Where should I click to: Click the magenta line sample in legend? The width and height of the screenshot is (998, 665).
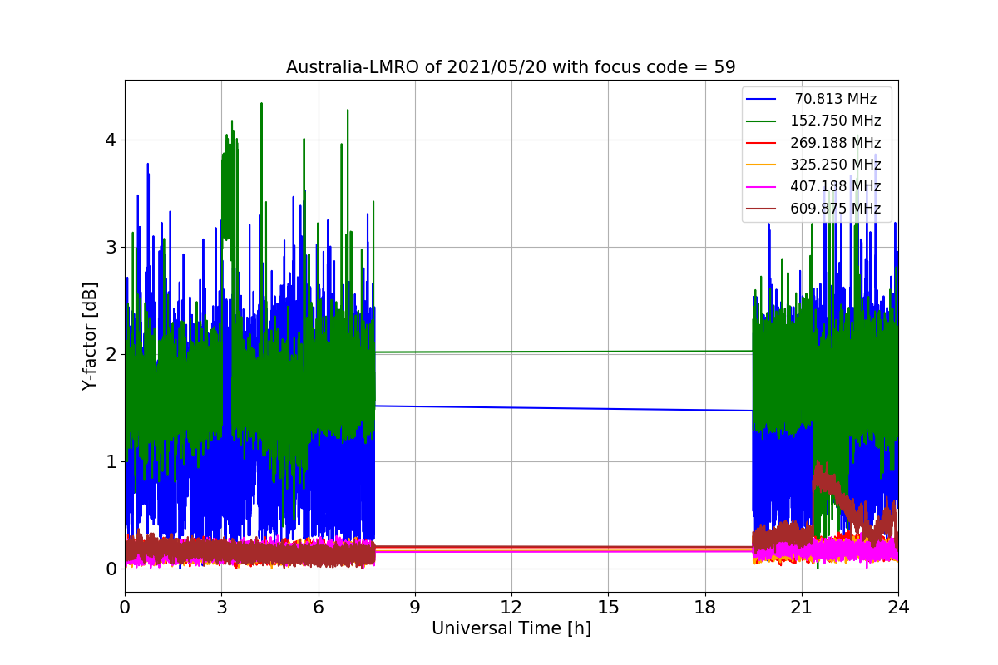point(761,187)
